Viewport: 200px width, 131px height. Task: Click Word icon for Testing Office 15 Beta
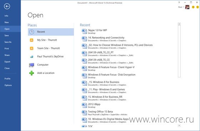coord(84,113)
